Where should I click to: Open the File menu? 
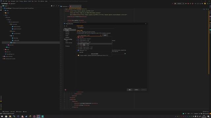pos(4,1)
